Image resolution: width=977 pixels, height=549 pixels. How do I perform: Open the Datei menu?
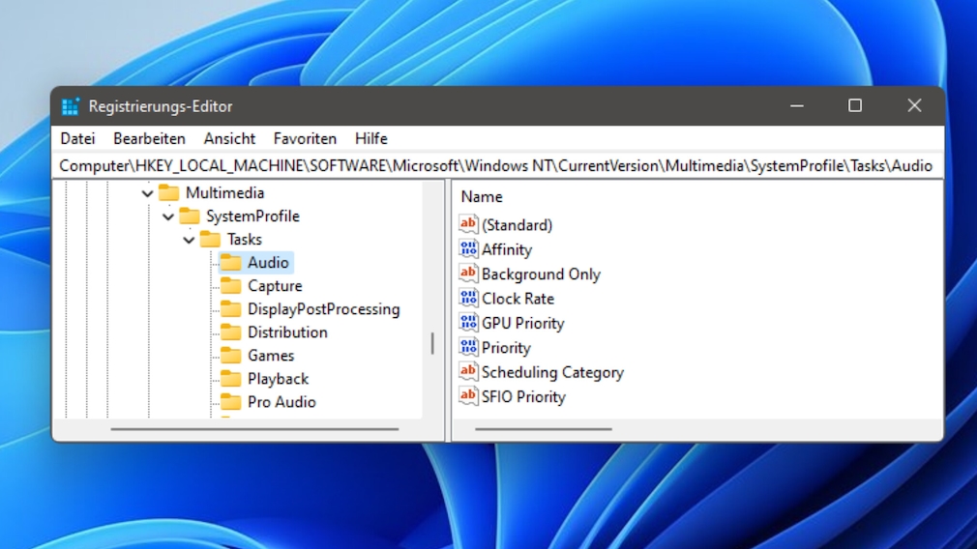coord(77,138)
